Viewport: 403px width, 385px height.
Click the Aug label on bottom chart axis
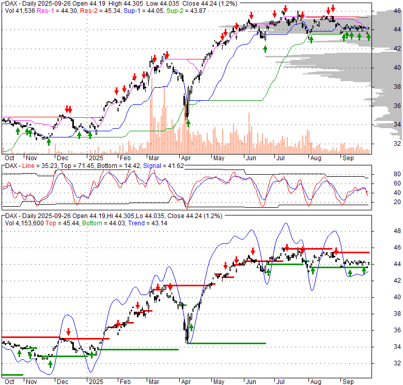point(316,382)
